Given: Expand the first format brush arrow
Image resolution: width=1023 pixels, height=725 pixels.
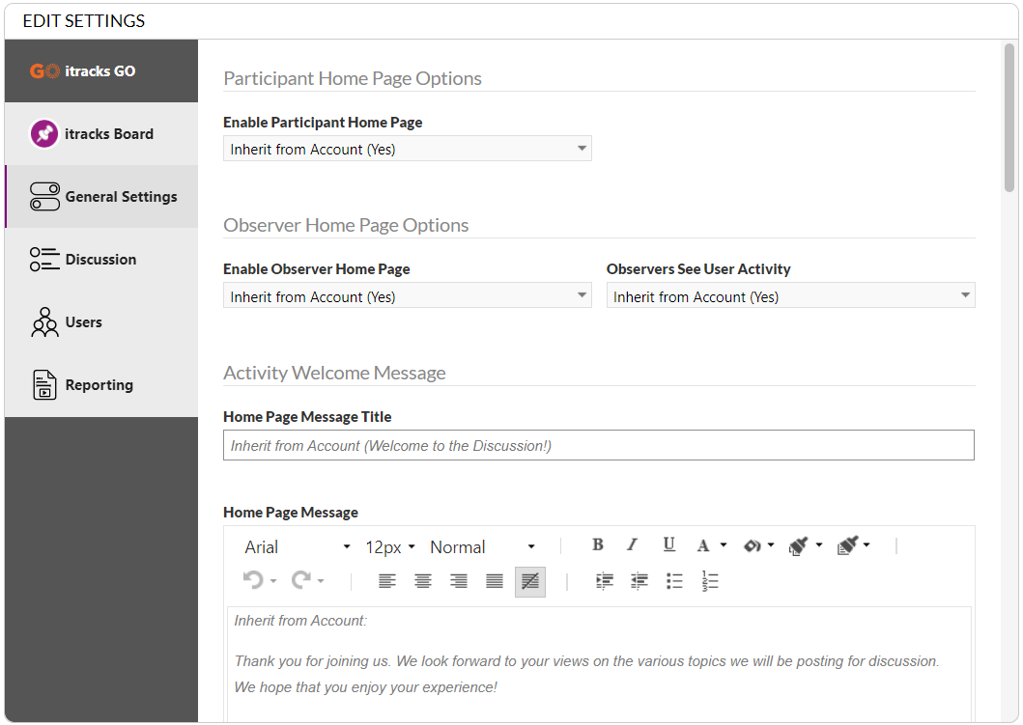Looking at the screenshot, I should coord(819,545).
